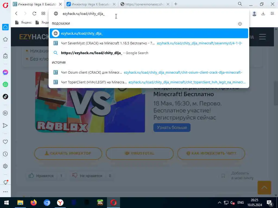Open Yandex Browser from the taskbar
This screenshot has width=278, height=208.
click(x=60, y=203)
